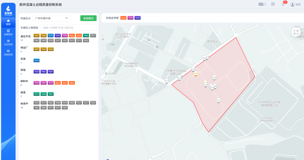Viewport: 304px width, 160px height.
Task: Select T861 tag in 返途 row
Action: 51,94
